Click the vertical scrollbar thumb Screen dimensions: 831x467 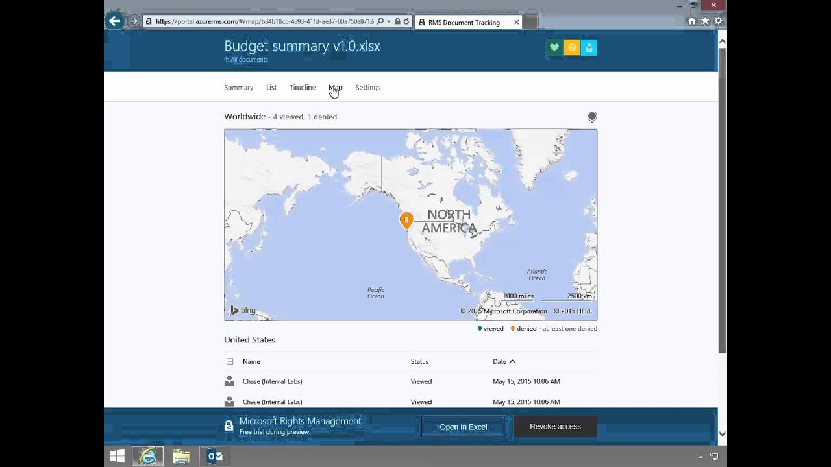(722, 200)
